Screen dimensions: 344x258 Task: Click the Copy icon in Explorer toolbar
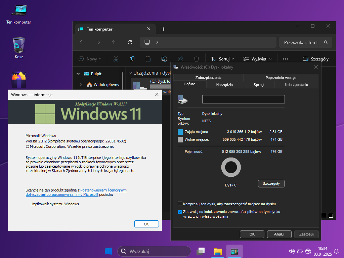tap(132, 59)
